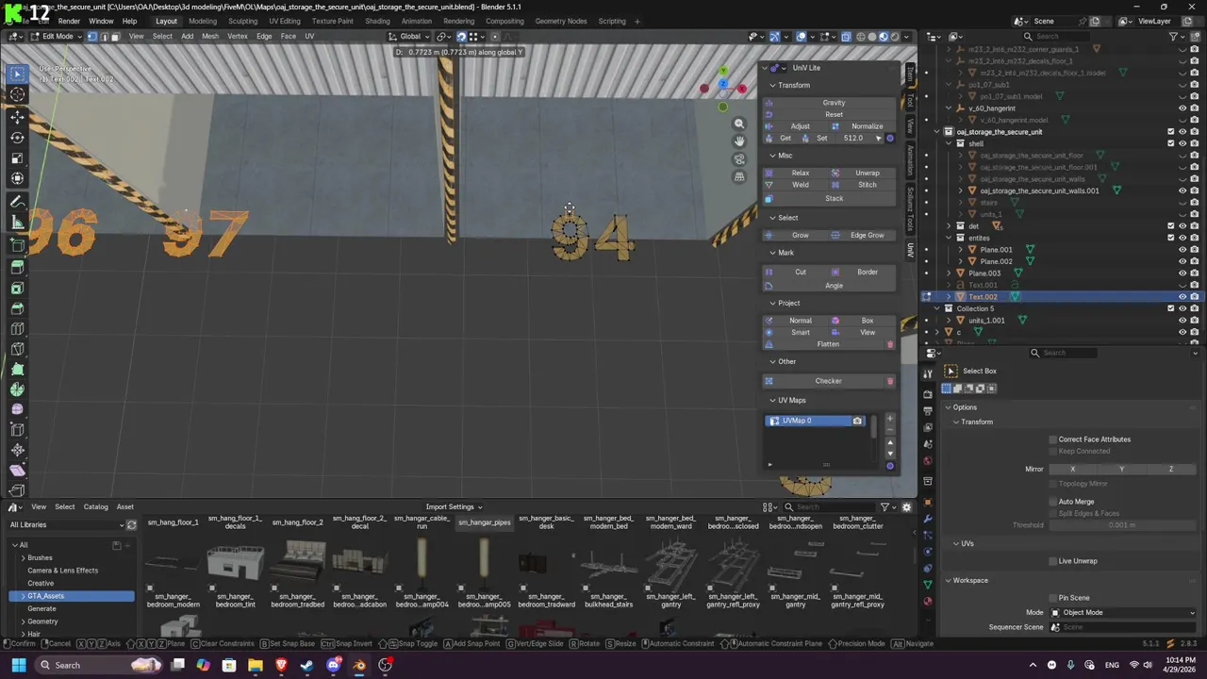Open the Edit Mode dropdown
Image resolution: width=1207 pixels, height=679 pixels.
point(58,36)
